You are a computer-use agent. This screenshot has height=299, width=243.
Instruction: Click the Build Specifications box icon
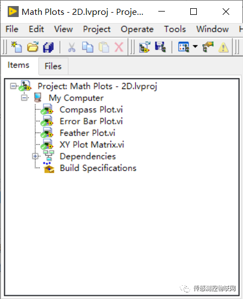click(49, 168)
